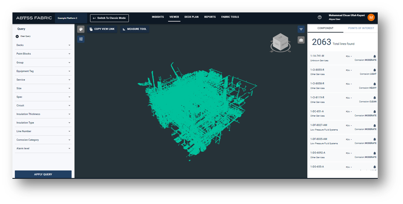
Task: Open the color palette tool
Action: pyautogui.click(x=80, y=29)
